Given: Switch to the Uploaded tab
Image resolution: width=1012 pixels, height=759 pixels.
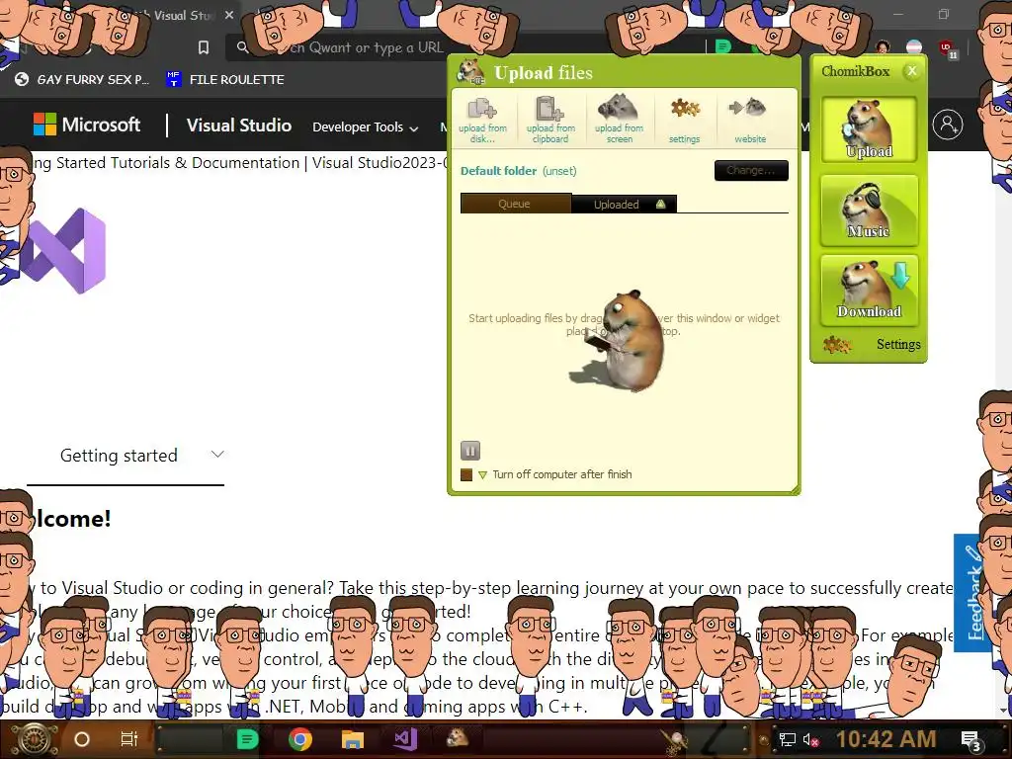Looking at the screenshot, I should [625, 204].
